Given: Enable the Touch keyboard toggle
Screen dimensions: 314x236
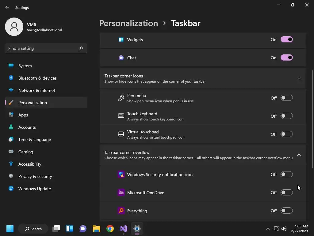Looking at the screenshot, I should tap(287, 116).
